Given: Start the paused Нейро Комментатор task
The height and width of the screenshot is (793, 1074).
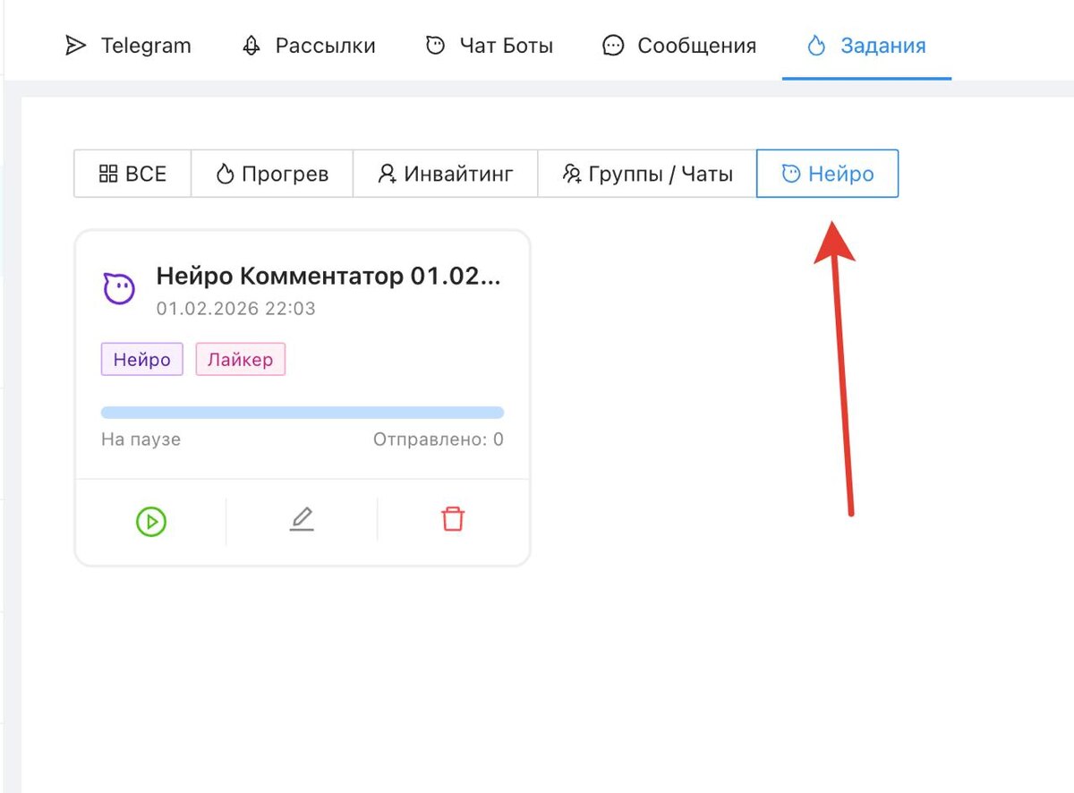Looking at the screenshot, I should (151, 521).
